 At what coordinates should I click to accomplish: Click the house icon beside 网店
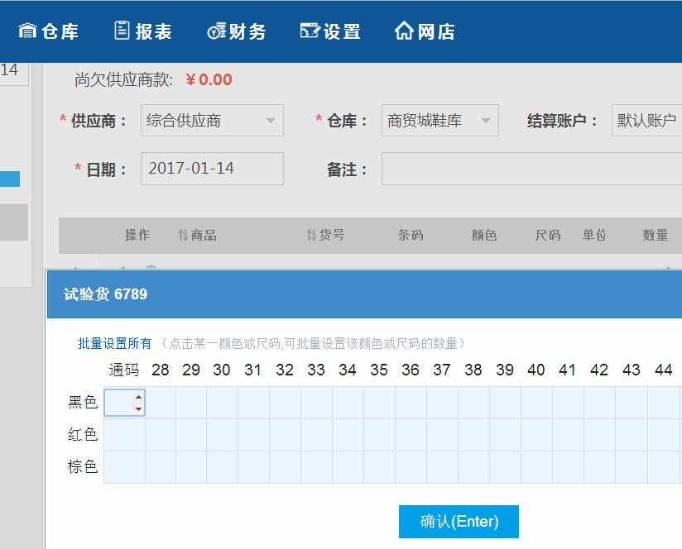coord(404,31)
